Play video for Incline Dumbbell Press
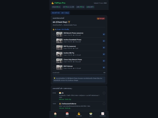This screenshot has width=158, height=118. (104, 41)
